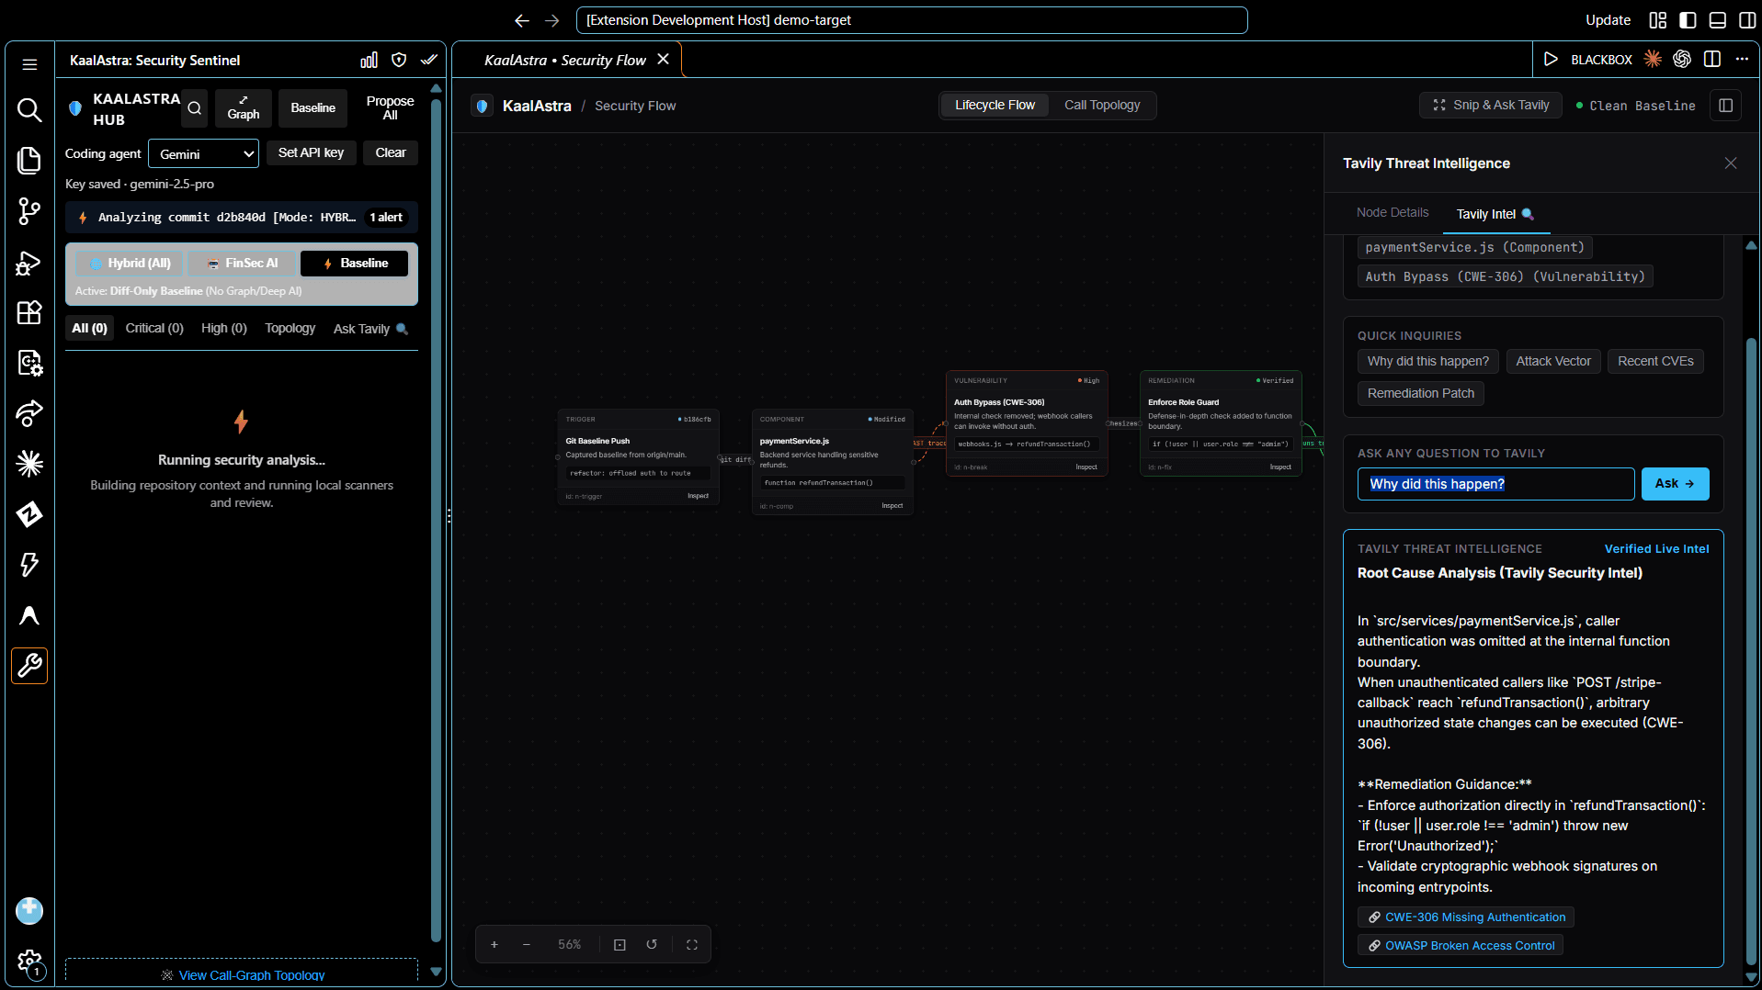The width and height of the screenshot is (1762, 990).
Task: Click the shield icon in sidebar header
Action: coord(399,60)
